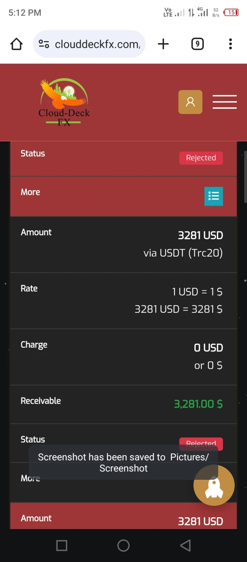The image size is (247, 562).
Task: Tap the browser home icon
Action: coord(16,44)
